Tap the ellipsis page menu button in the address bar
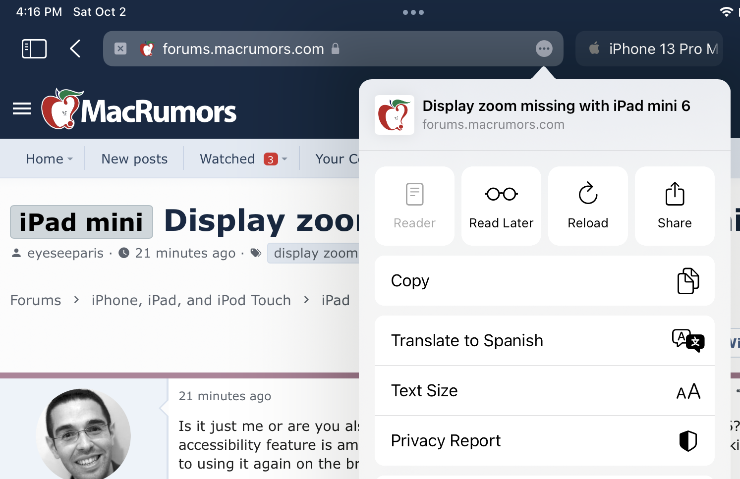Screen dimensions: 740x479 544,49
